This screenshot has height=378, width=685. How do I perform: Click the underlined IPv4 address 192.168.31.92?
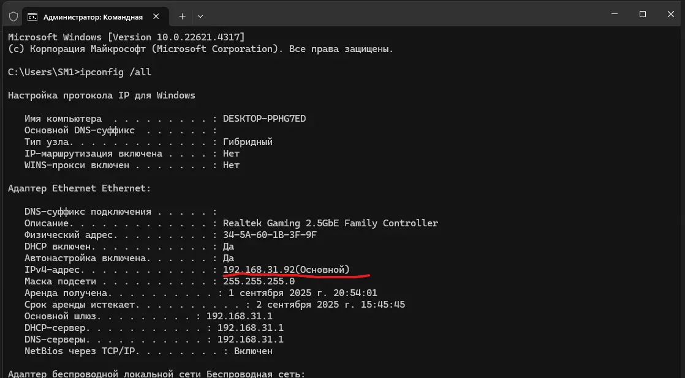(x=259, y=270)
